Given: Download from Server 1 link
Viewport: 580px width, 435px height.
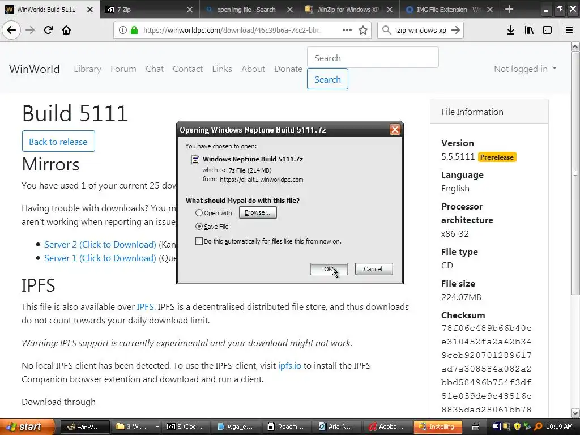Looking at the screenshot, I should point(100,258).
